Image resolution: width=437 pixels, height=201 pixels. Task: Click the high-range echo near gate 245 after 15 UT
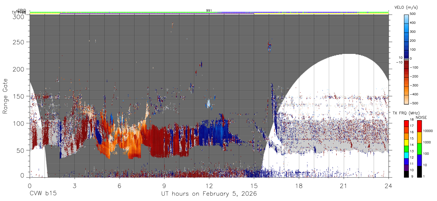[x=269, y=46]
